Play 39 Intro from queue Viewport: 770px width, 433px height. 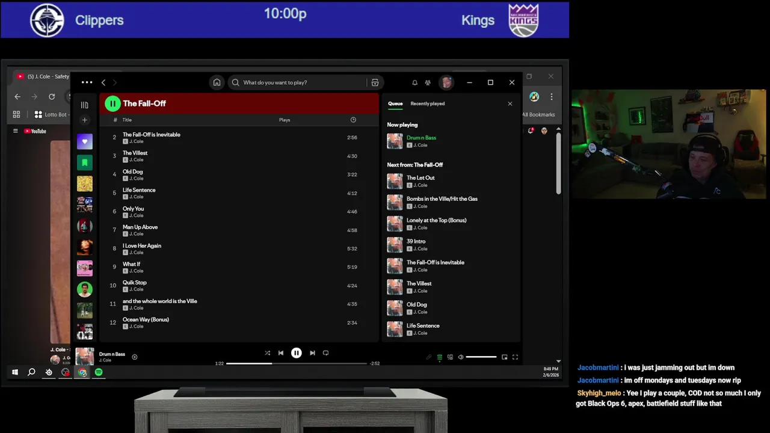point(450,245)
